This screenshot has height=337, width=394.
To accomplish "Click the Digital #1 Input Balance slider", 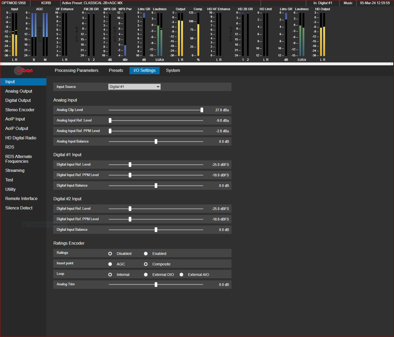I will [x=156, y=186].
